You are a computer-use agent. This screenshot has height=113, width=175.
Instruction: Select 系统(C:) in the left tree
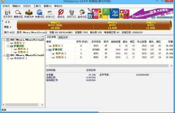(x=19, y=43)
